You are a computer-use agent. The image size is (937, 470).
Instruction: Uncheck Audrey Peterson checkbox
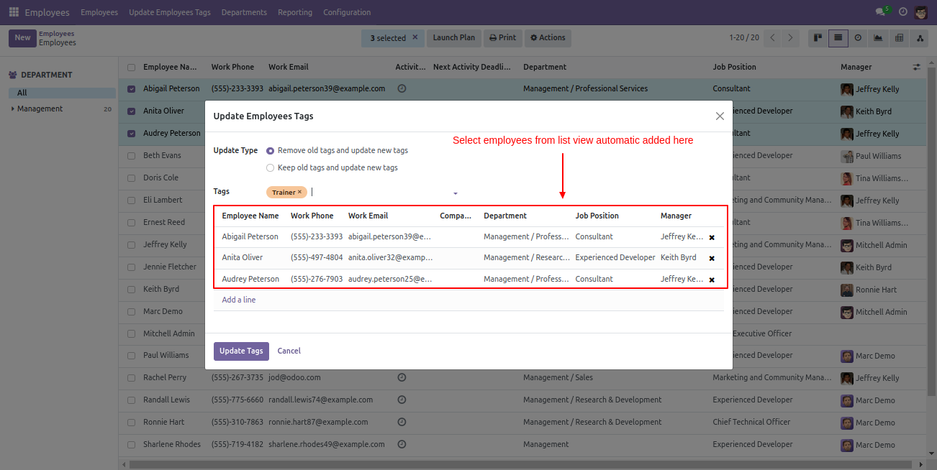(131, 134)
